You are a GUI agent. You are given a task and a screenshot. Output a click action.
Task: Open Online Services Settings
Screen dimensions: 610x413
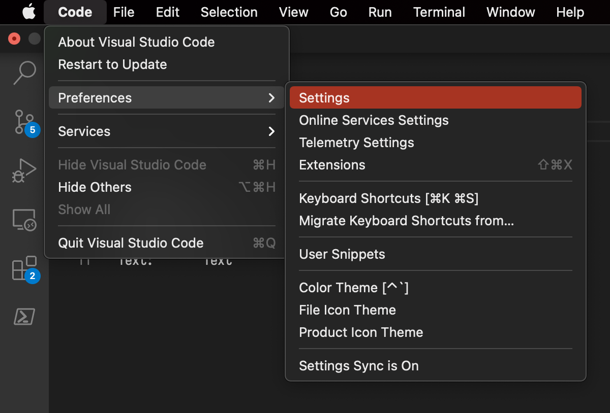(436, 120)
